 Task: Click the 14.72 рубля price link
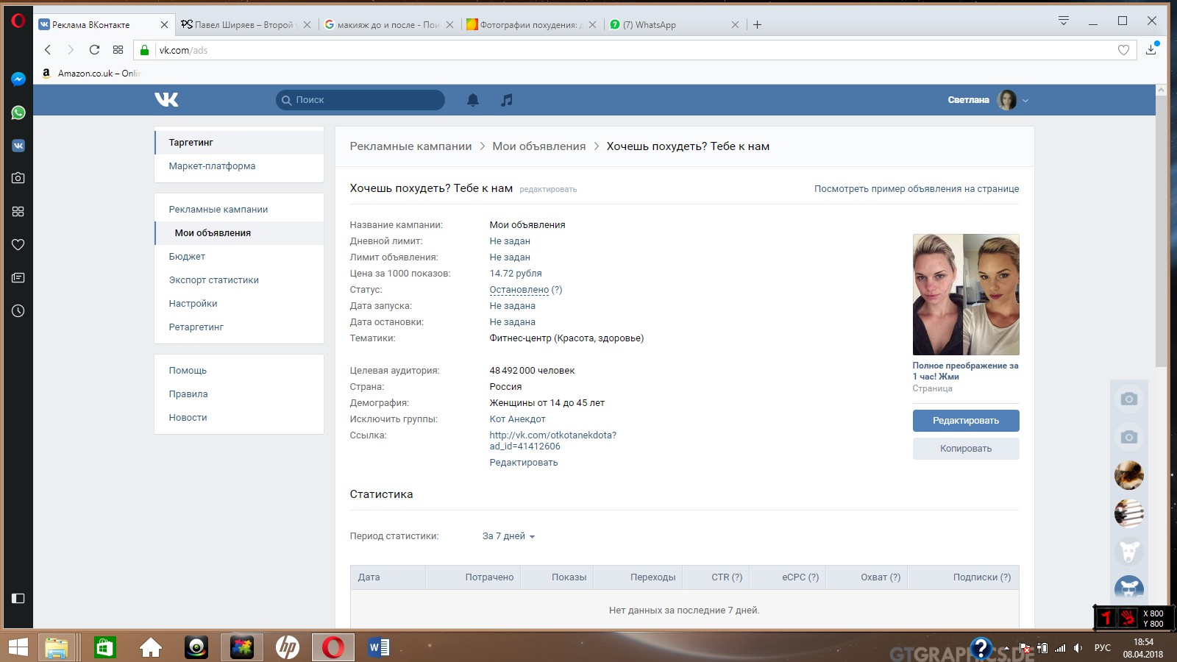point(516,274)
